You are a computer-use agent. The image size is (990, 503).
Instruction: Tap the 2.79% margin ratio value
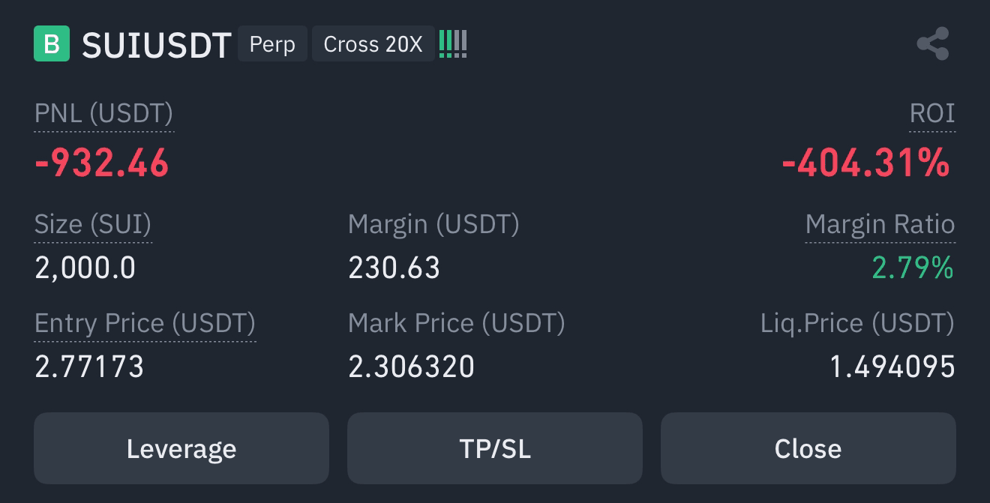(x=913, y=268)
